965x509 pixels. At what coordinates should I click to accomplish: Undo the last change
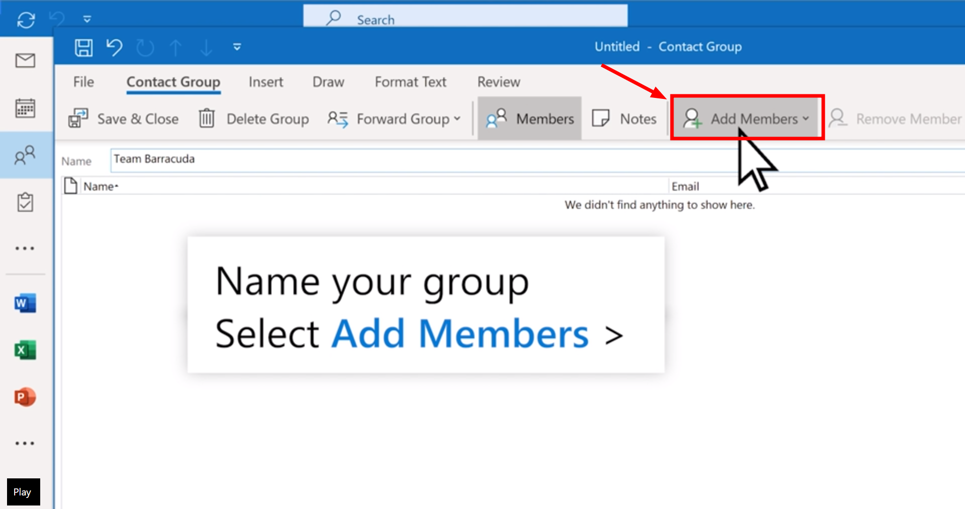pyautogui.click(x=114, y=48)
